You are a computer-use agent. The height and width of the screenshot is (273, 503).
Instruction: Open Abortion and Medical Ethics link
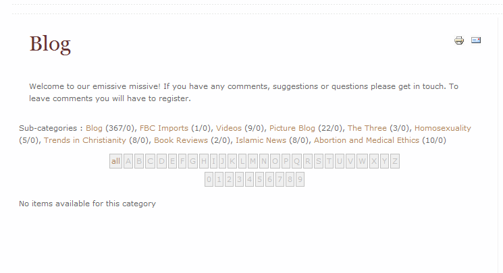(367, 140)
